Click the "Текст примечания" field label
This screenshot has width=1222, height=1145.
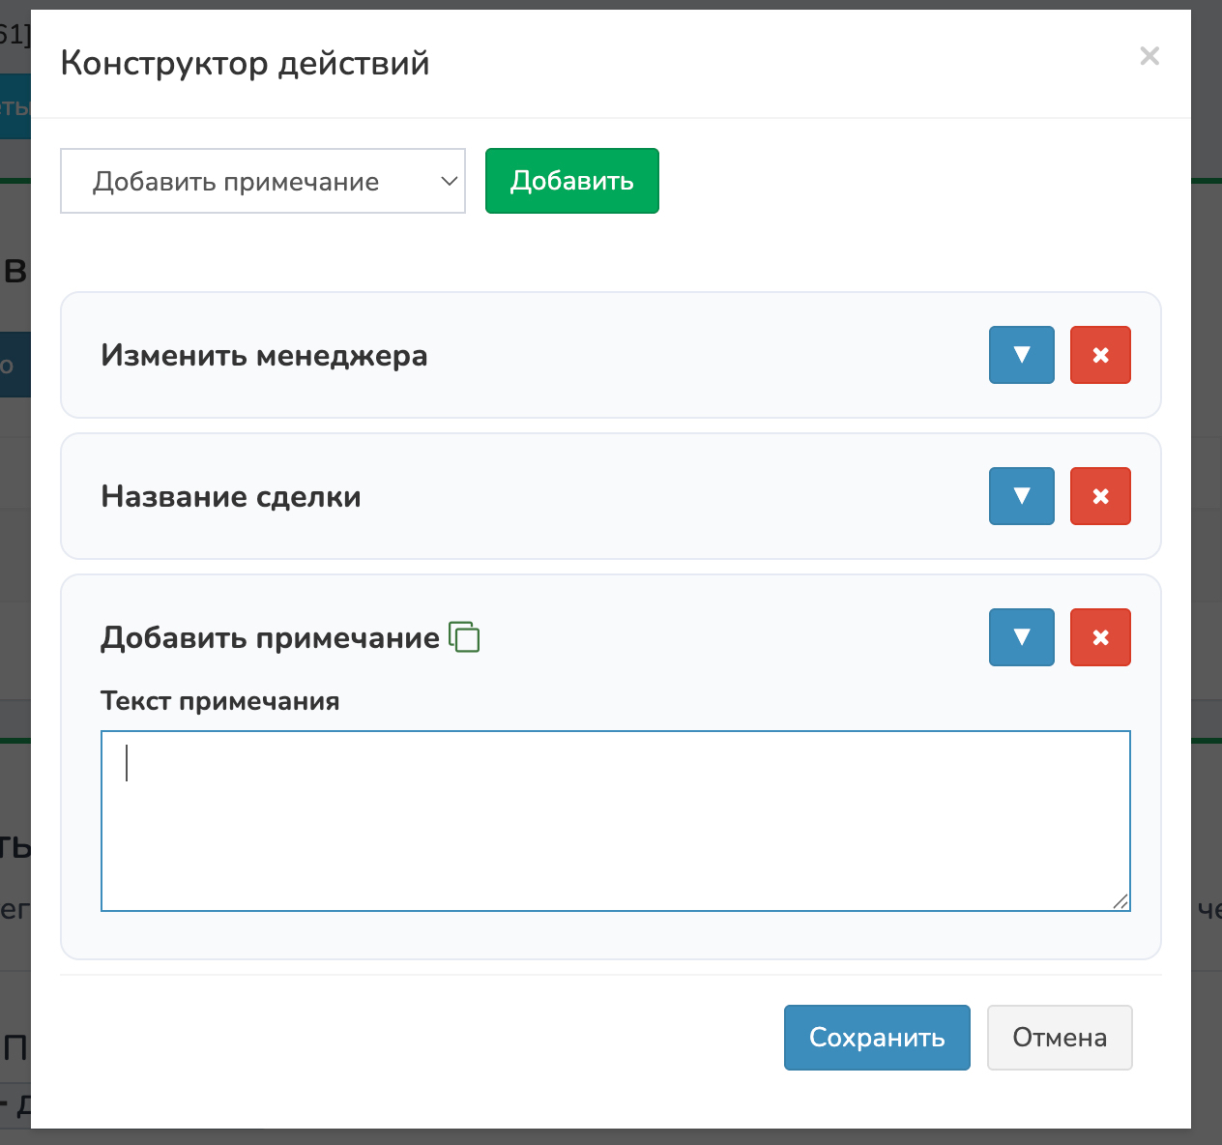pyautogui.click(x=219, y=701)
